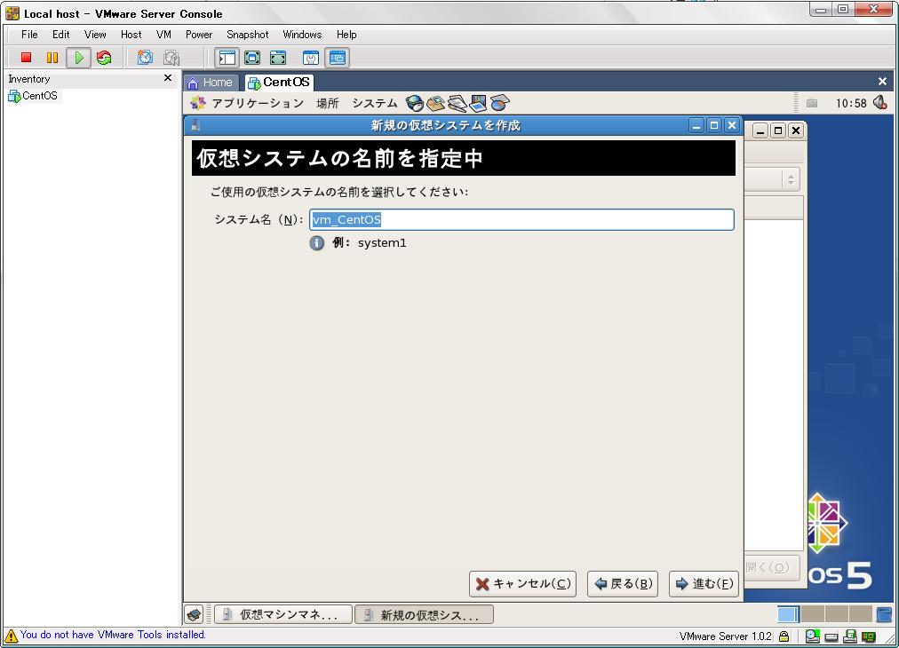
Task: Open the Help menu
Action: 346,35
